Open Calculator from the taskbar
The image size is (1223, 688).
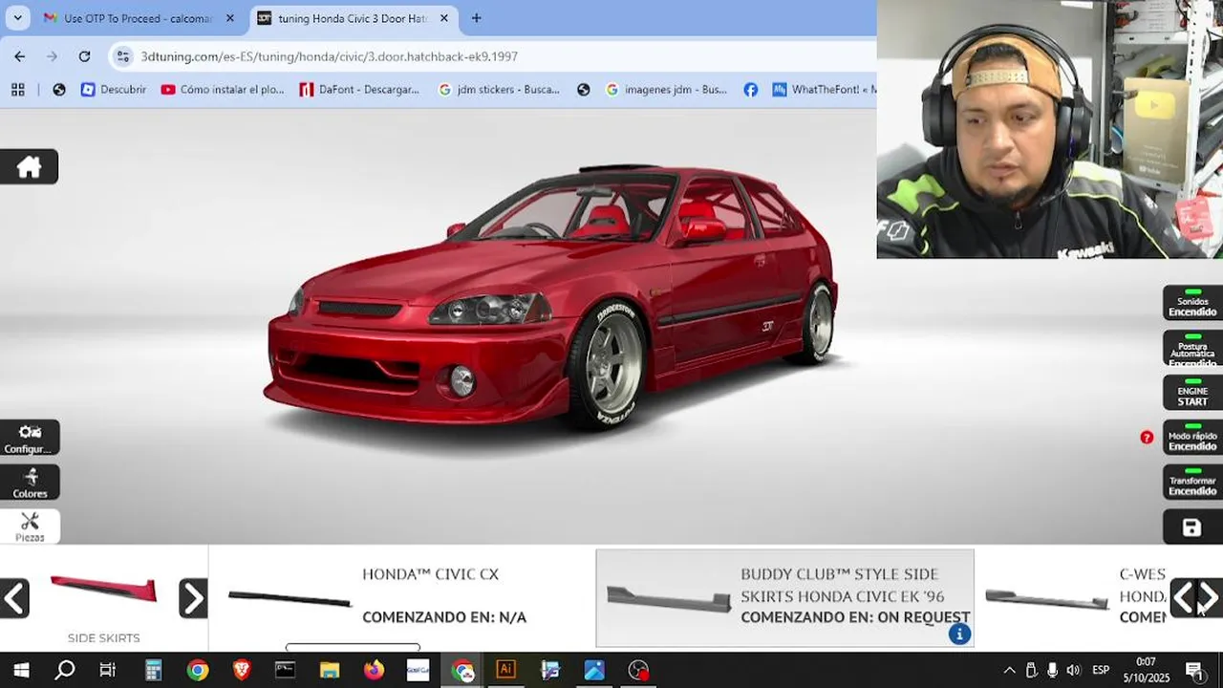153,670
